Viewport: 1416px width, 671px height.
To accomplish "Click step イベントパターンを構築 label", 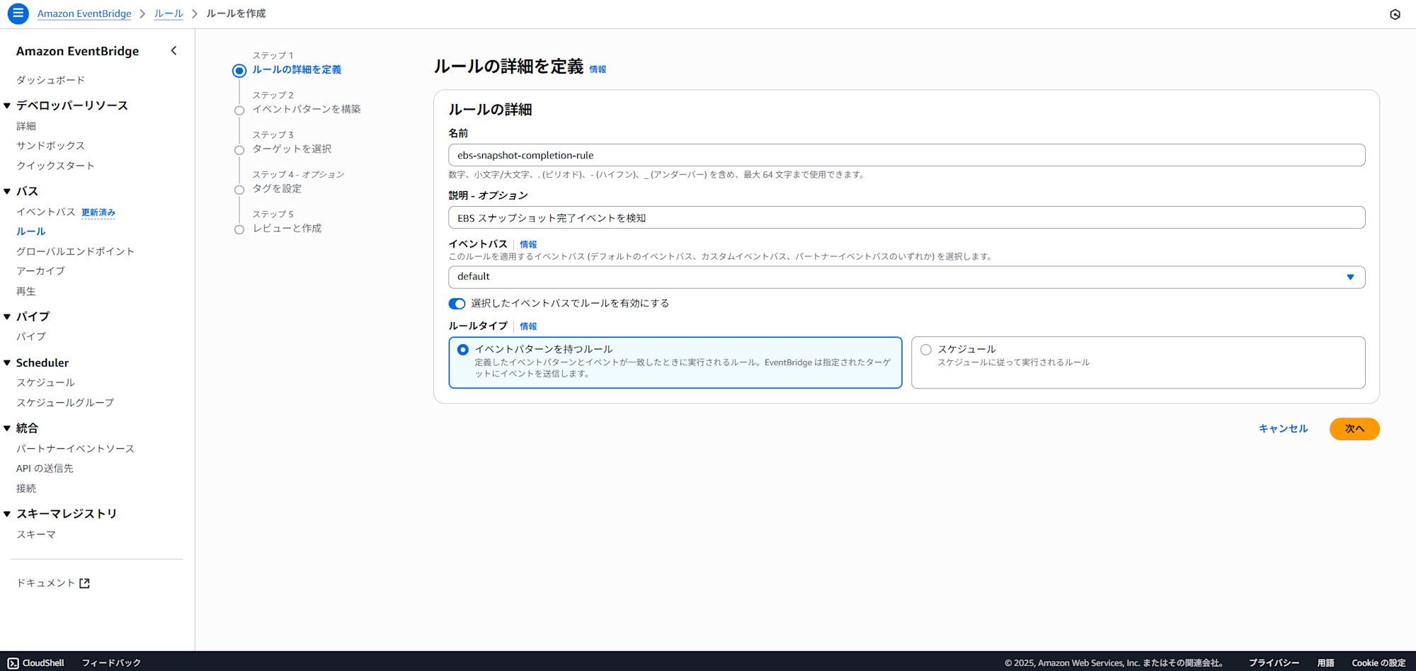I will coord(307,109).
